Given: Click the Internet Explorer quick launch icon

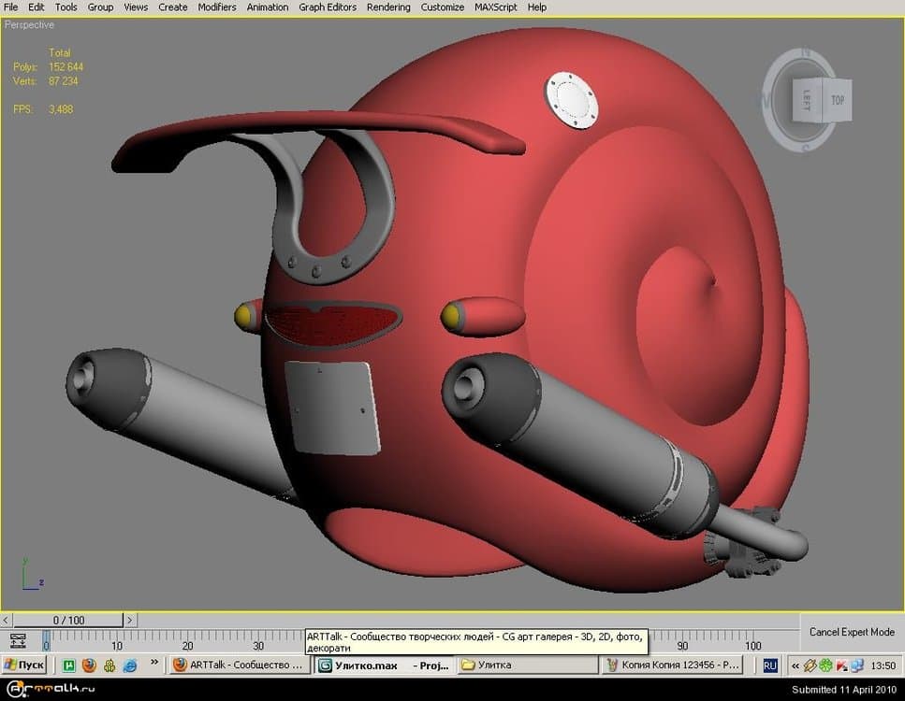Looking at the screenshot, I should [x=130, y=665].
